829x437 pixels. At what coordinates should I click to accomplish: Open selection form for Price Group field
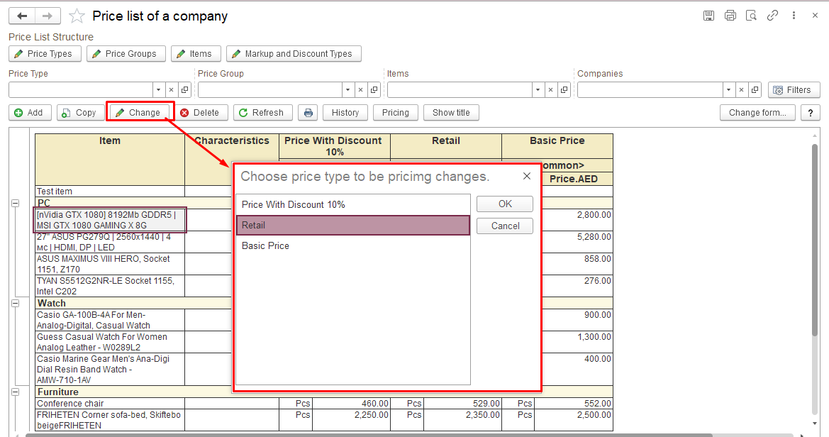coord(374,90)
